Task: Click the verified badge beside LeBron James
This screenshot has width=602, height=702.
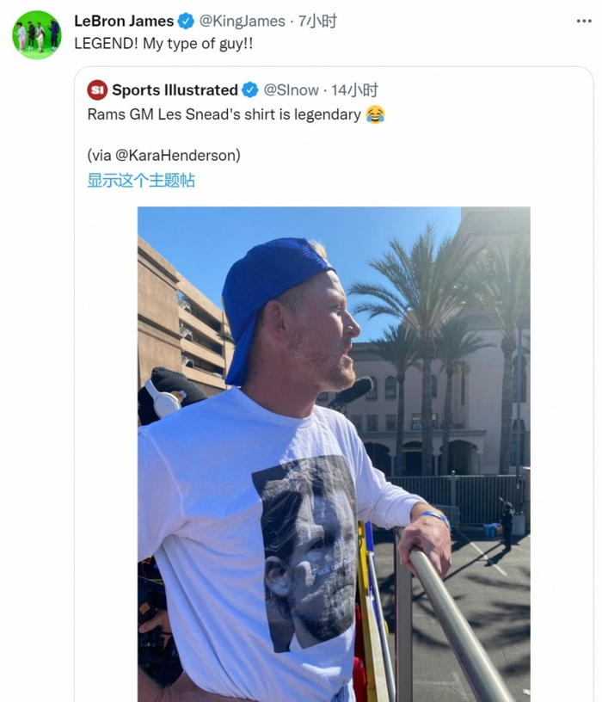Action: (187, 21)
